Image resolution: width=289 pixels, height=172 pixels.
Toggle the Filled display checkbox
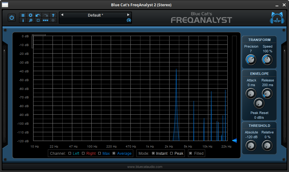tap(190, 153)
